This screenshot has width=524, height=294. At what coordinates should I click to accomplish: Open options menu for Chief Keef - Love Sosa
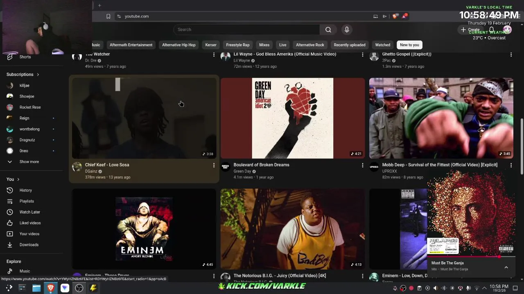(x=214, y=165)
